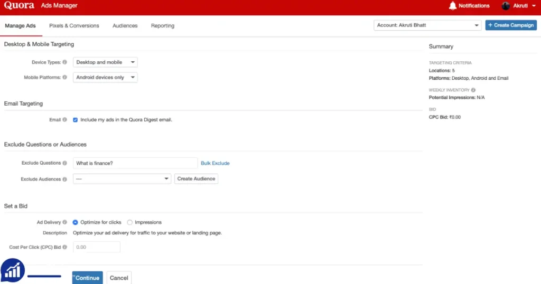Click Notifications label in header
Image resolution: width=541 pixels, height=284 pixels.
474,5
